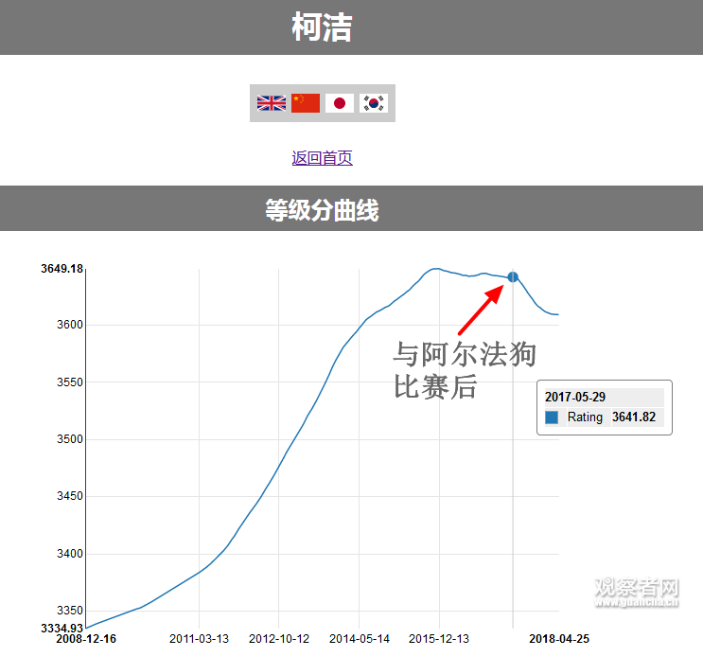Click the 2008-12-16 start date label
The width and height of the screenshot is (703, 657).
[x=86, y=639]
